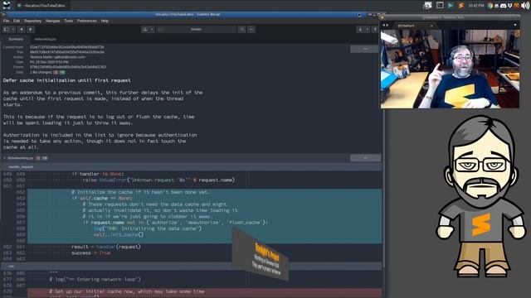Click the '1 file changed' stats text
531x298 pixels.
click(41, 72)
